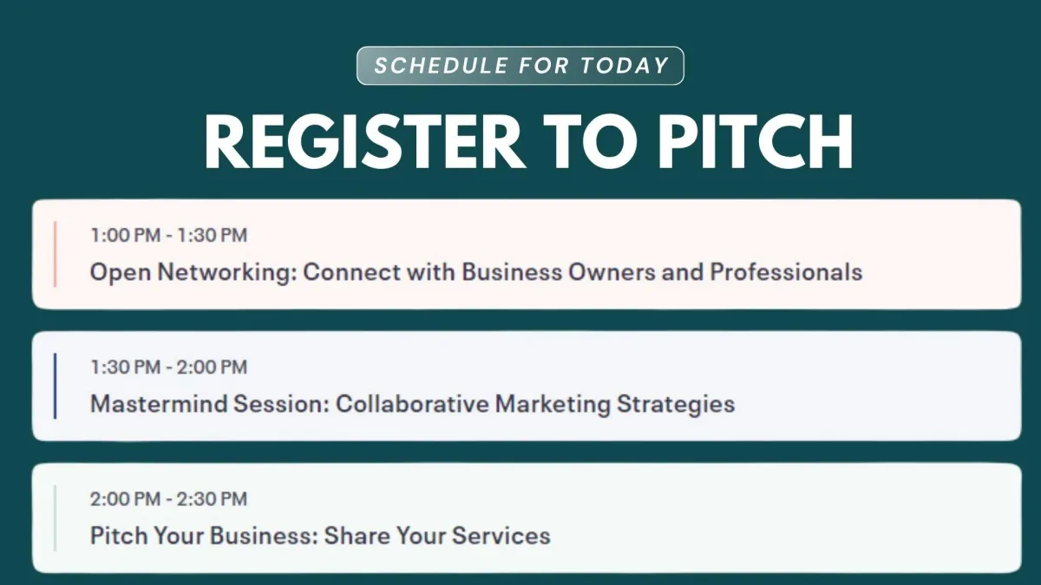The height and width of the screenshot is (585, 1041).
Task: Click the Register To Pitch heading
Action: pyautogui.click(x=527, y=140)
